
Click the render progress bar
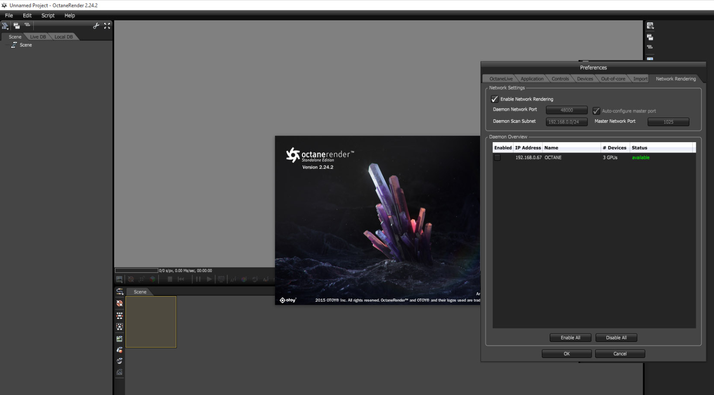coord(137,271)
